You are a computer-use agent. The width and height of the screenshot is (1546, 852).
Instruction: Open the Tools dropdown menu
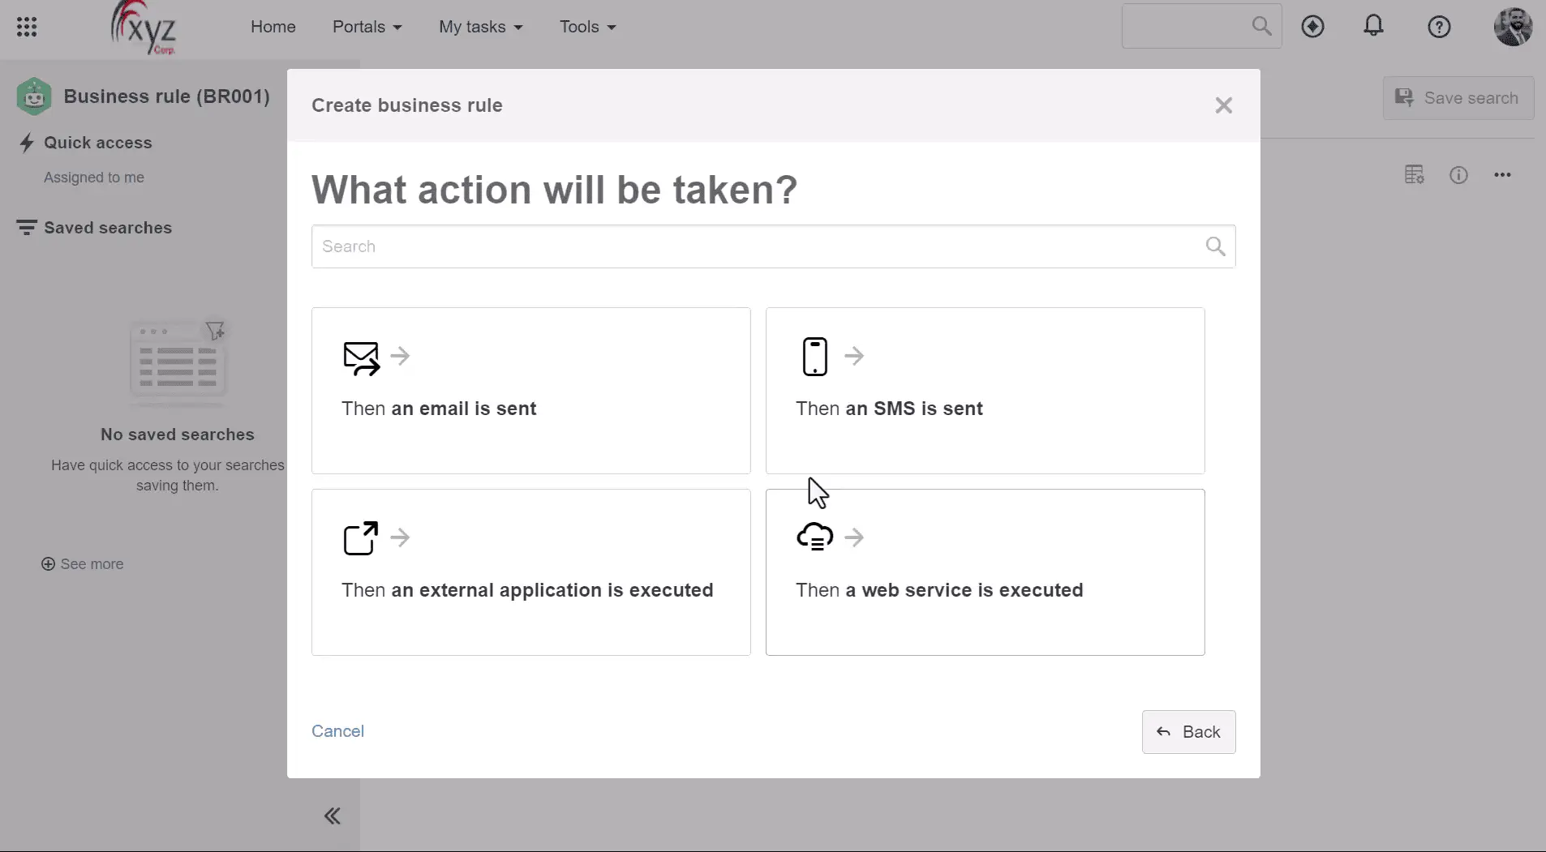(587, 27)
